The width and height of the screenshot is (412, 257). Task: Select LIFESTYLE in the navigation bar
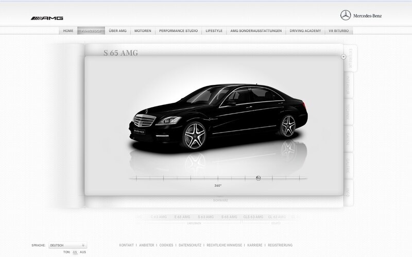214,31
